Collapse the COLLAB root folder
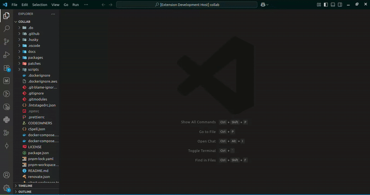Image resolution: width=370 pixels, height=195 pixels. (x=16, y=22)
